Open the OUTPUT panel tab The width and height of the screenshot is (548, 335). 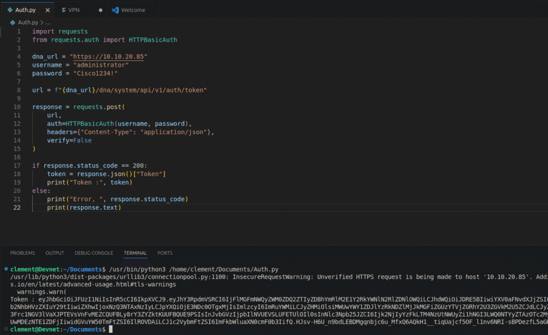click(x=55, y=253)
